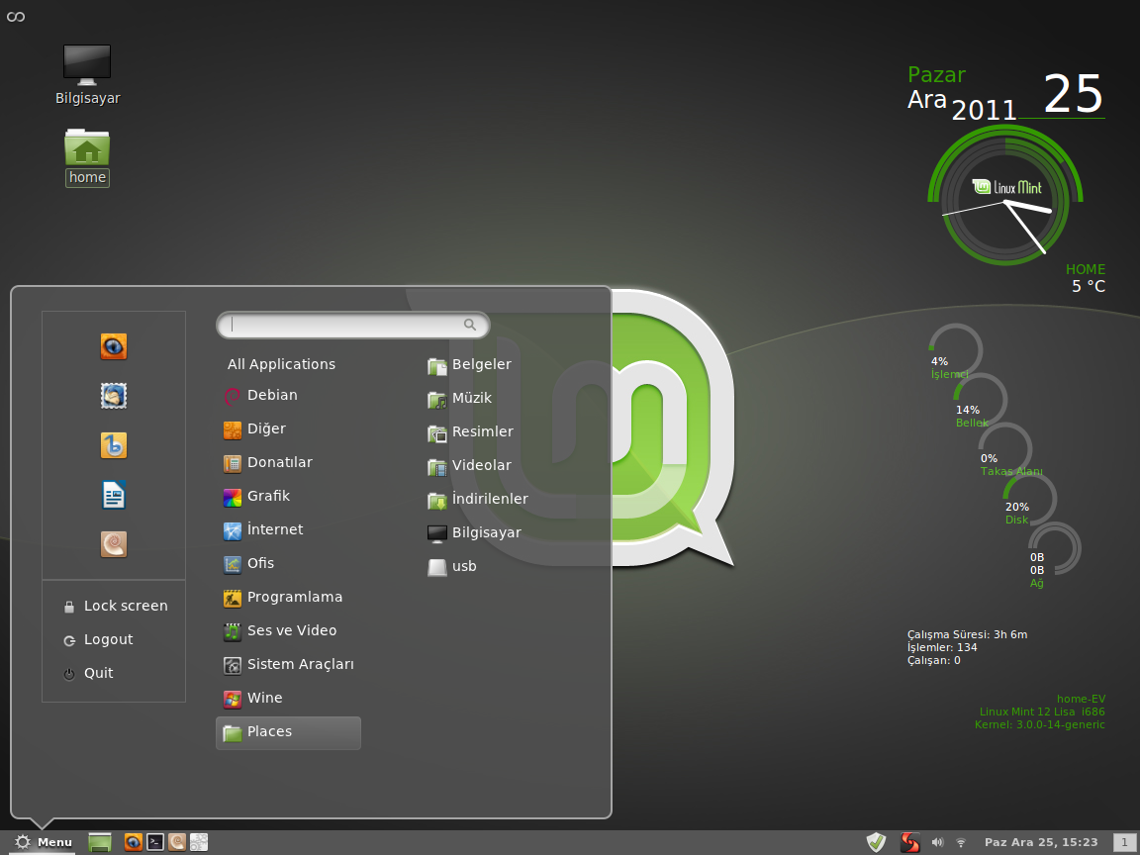The height and width of the screenshot is (855, 1140).
Task: Open the panel clock showing 15:23
Action: pos(1041,842)
